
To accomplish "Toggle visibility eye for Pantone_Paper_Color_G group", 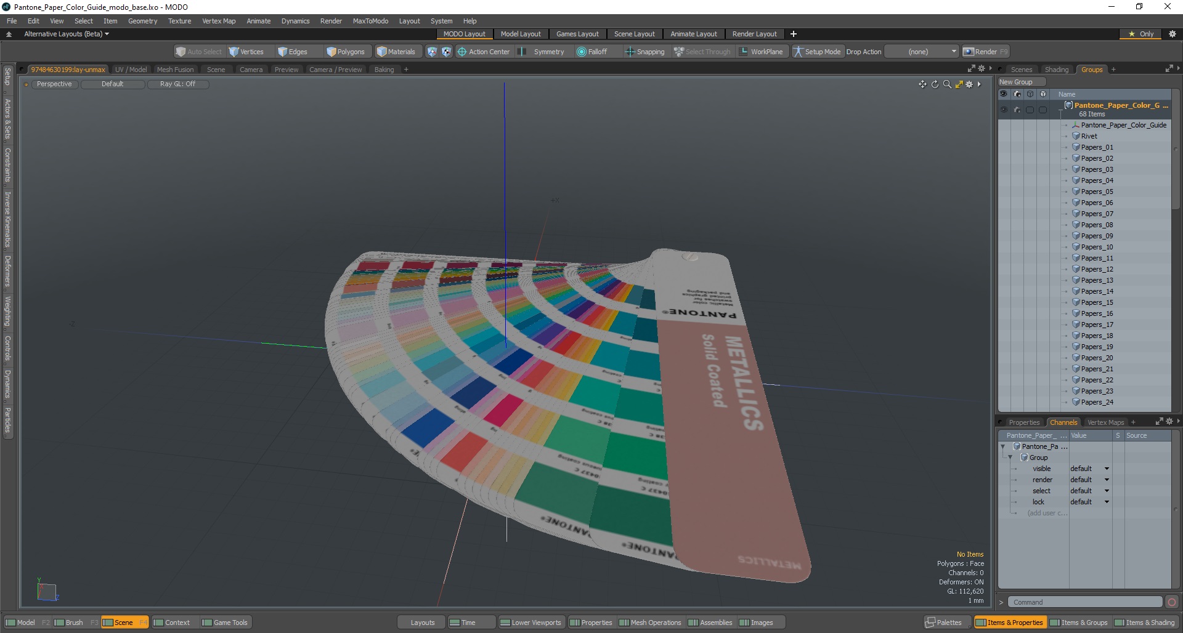I will tap(1004, 110).
